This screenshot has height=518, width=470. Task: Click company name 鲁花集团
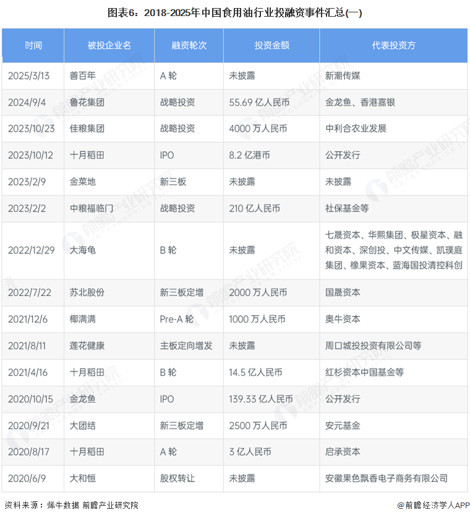(87, 103)
